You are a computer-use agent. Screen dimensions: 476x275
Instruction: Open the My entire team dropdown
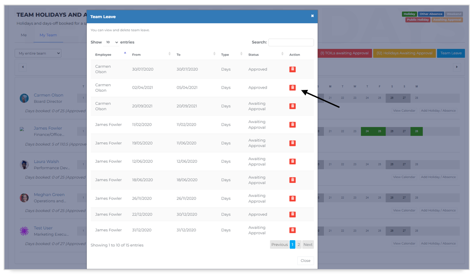coord(38,53)
